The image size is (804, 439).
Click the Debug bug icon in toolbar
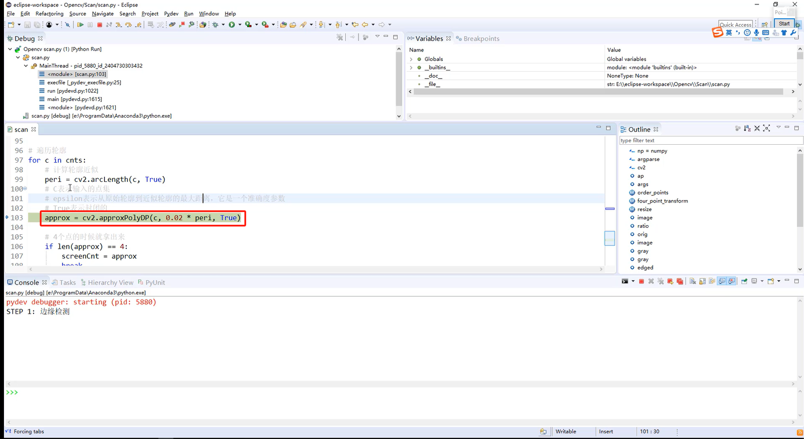tap(216, 25)
